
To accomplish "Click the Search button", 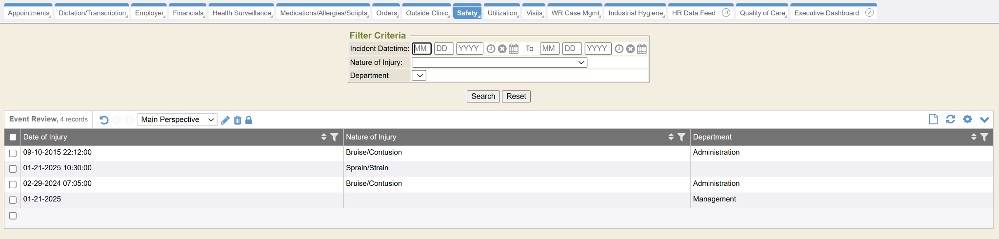I will click(x=483, y=97).
